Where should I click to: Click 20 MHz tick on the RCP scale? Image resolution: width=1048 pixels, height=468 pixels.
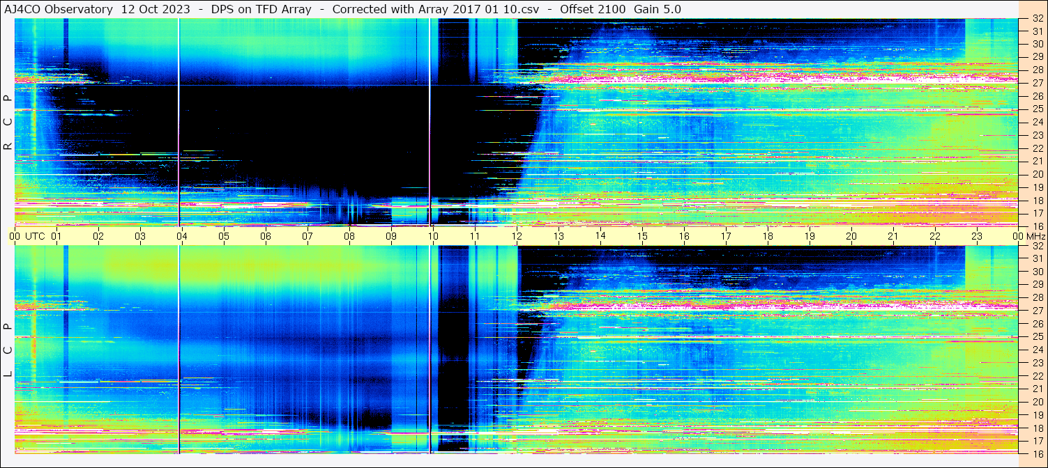click(x=1037, y=174)
